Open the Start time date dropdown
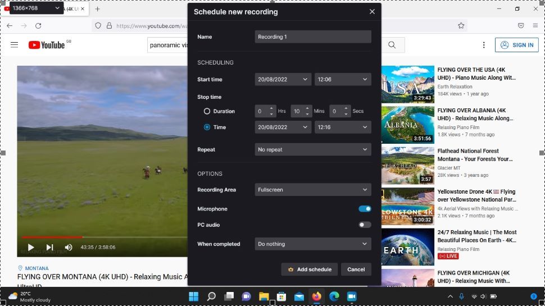This screenshot has width=545, height=306. click(x=283, y=80)
